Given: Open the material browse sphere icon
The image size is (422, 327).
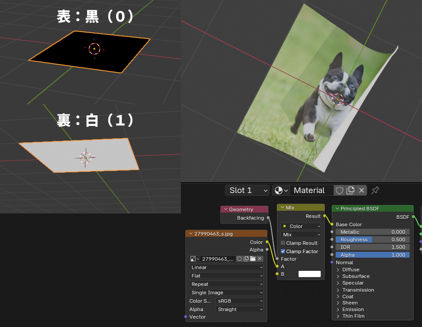Looking at the screenshot, I should [x=280, y=190].
